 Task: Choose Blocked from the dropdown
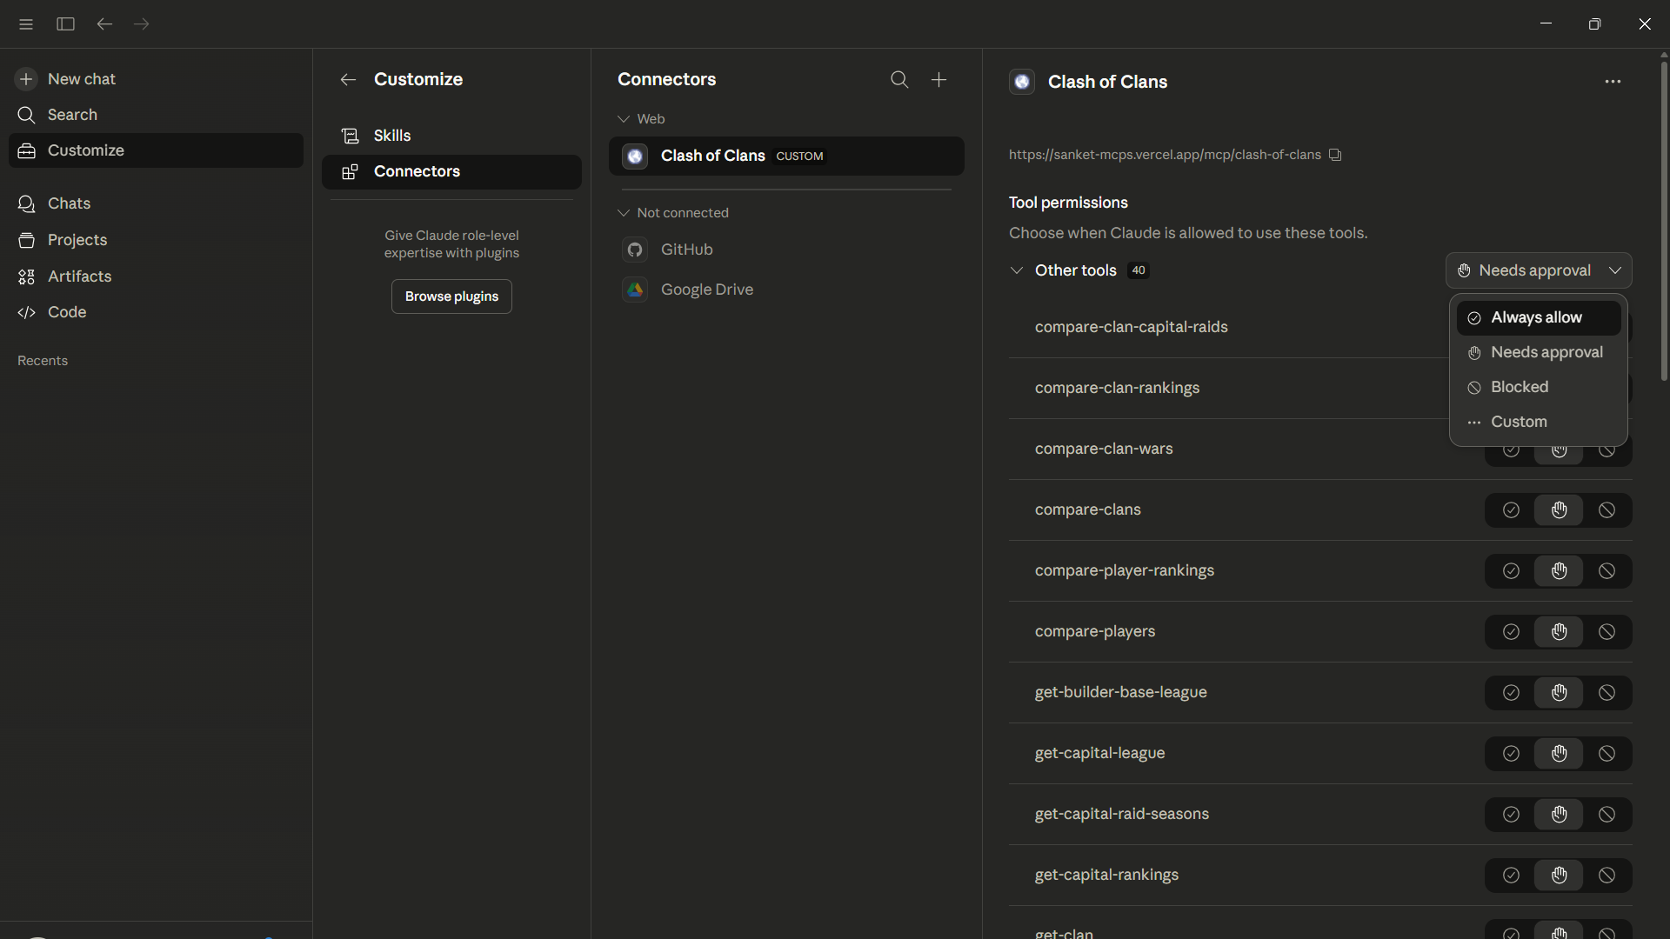1539,387
